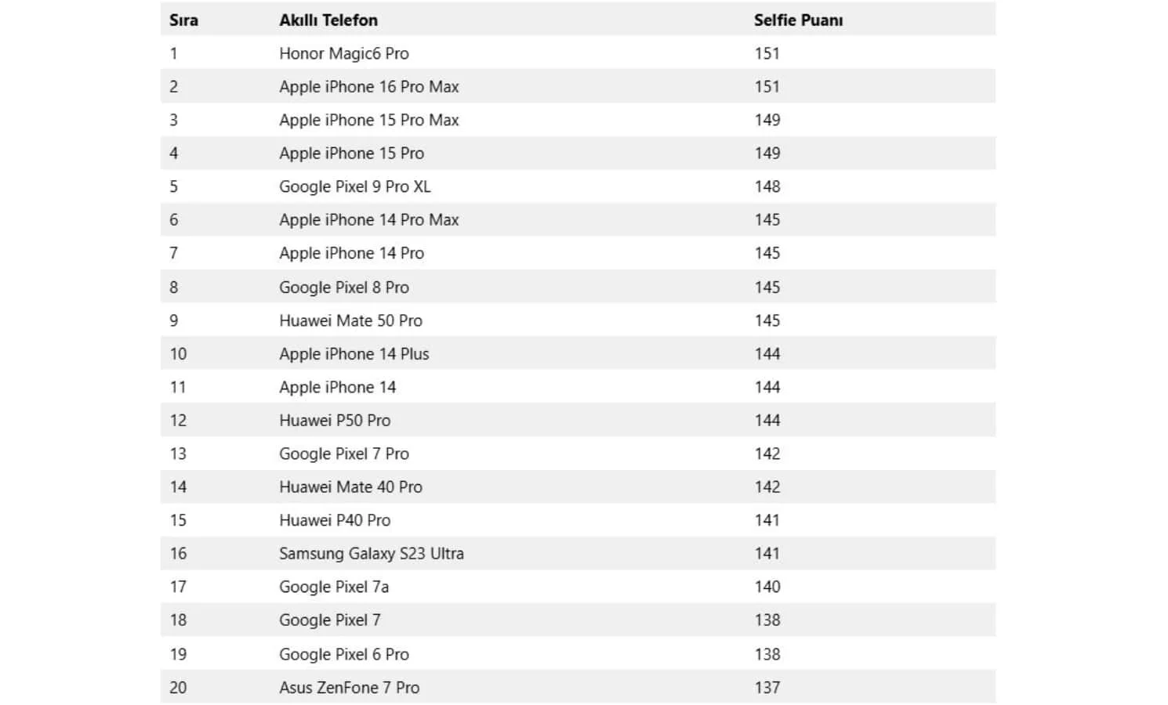Click Huawei Mate 40 Pro text

tap(350, 486)
